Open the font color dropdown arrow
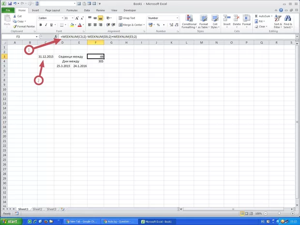This screenshot has height=225, width=300. click(83, 25)
